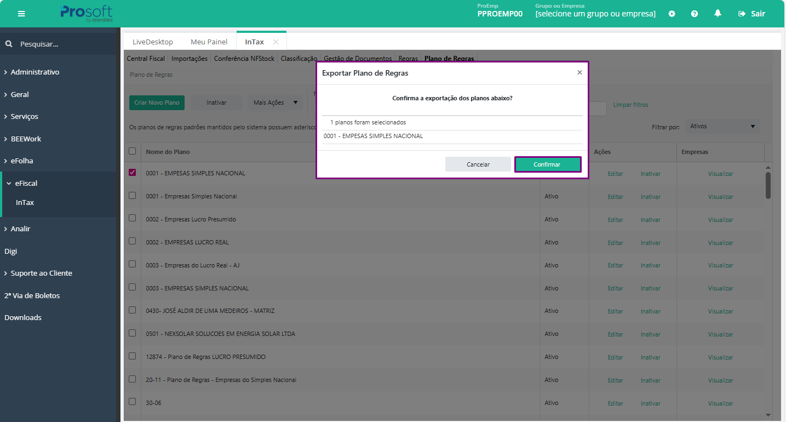Viewport: 786px width, 422px height.
Task: Click Inativar for 0002 - Empresas Lucro Presumido
Action: [651, 220]
